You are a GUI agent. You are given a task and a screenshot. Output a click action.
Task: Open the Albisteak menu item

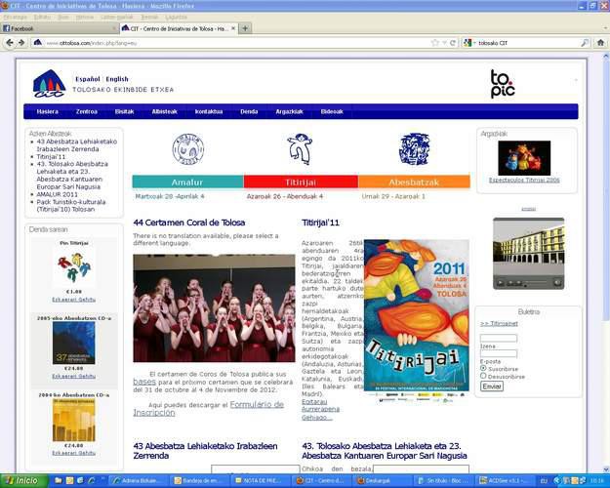coord(165,111)
